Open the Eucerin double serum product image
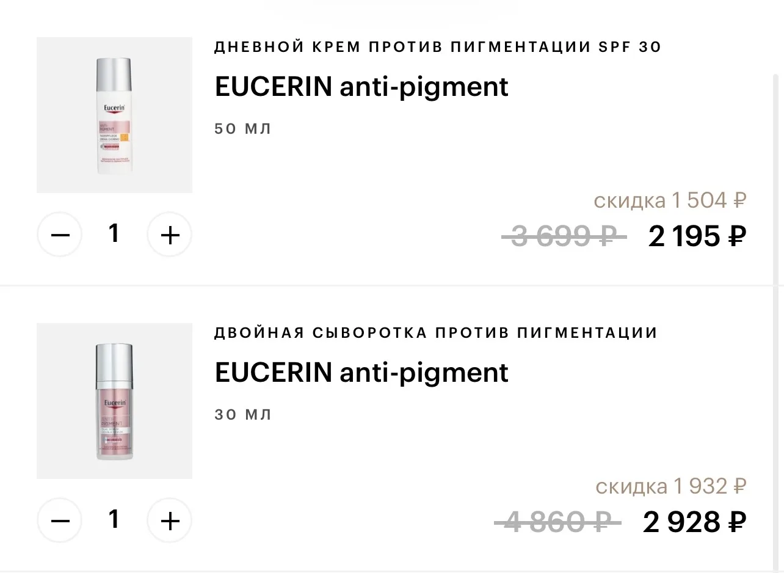The height and width of the screenshot is (573, 784). [114, 401]
